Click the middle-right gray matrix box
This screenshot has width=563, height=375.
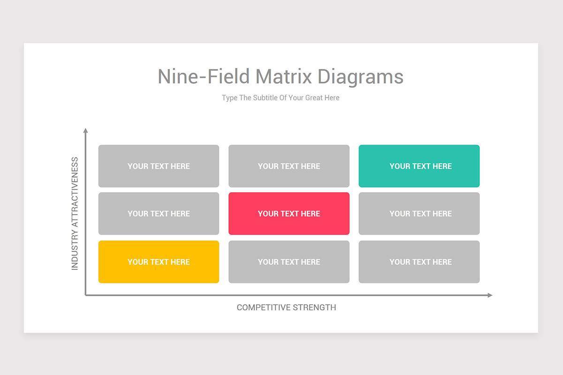[419, 213]
